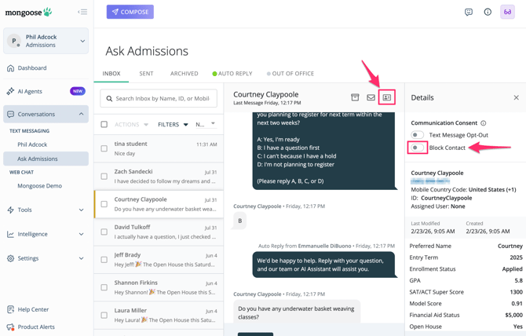This screenshot has width=526, height=336.
Task: Expand the Settings section chevron
Action: 81,258
